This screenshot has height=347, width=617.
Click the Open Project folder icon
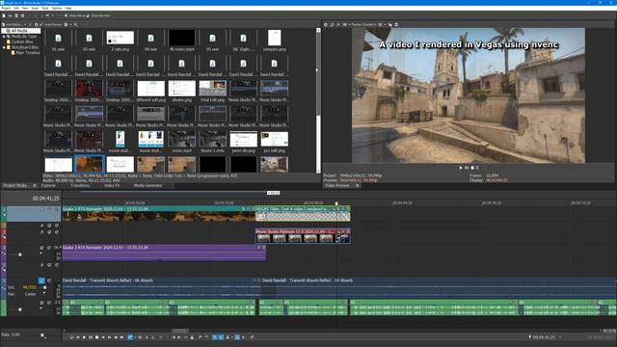11,15
